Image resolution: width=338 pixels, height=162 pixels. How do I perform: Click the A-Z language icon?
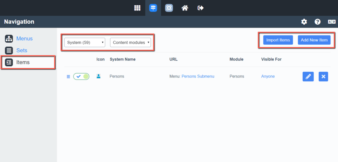click(331, 22)
